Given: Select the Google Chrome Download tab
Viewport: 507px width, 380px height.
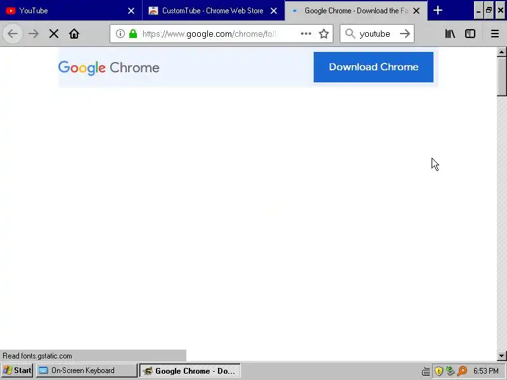Looking at the screenshot, I should [356, 11].
